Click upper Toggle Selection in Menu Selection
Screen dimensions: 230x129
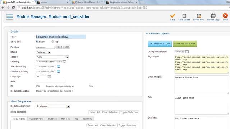pyautogui.click(x=129, y=112)
